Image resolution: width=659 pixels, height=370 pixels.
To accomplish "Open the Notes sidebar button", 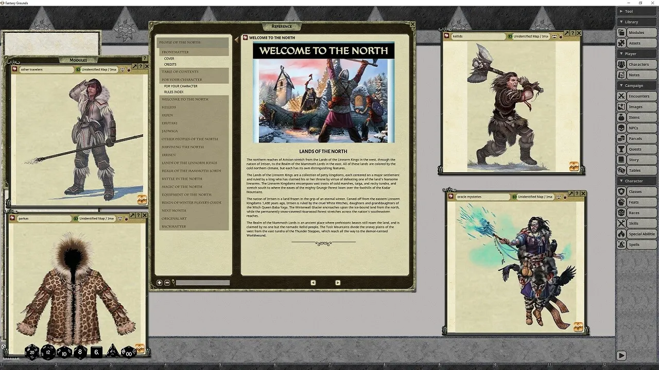I will 637,75.
